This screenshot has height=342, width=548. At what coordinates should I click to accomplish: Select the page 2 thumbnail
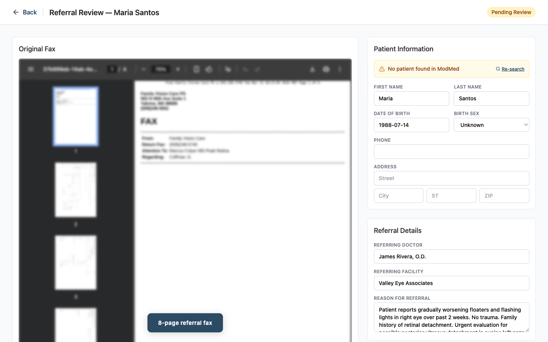click(x=75, y=189)
